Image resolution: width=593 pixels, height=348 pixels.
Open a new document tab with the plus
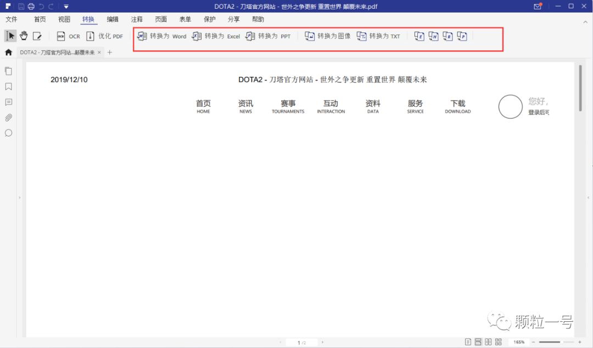click(x=109, y=53)
